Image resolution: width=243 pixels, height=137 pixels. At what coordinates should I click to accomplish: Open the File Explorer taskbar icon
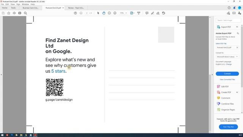pyautogui.click(x=21, y=135)
